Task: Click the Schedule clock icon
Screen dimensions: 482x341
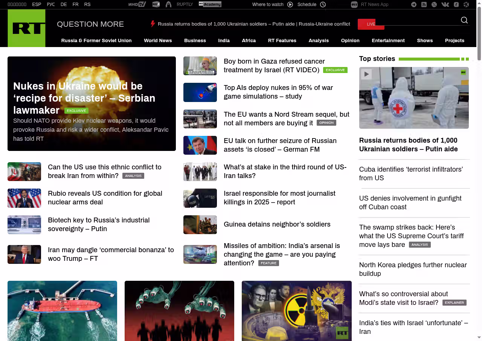Action: click(323, 5)
